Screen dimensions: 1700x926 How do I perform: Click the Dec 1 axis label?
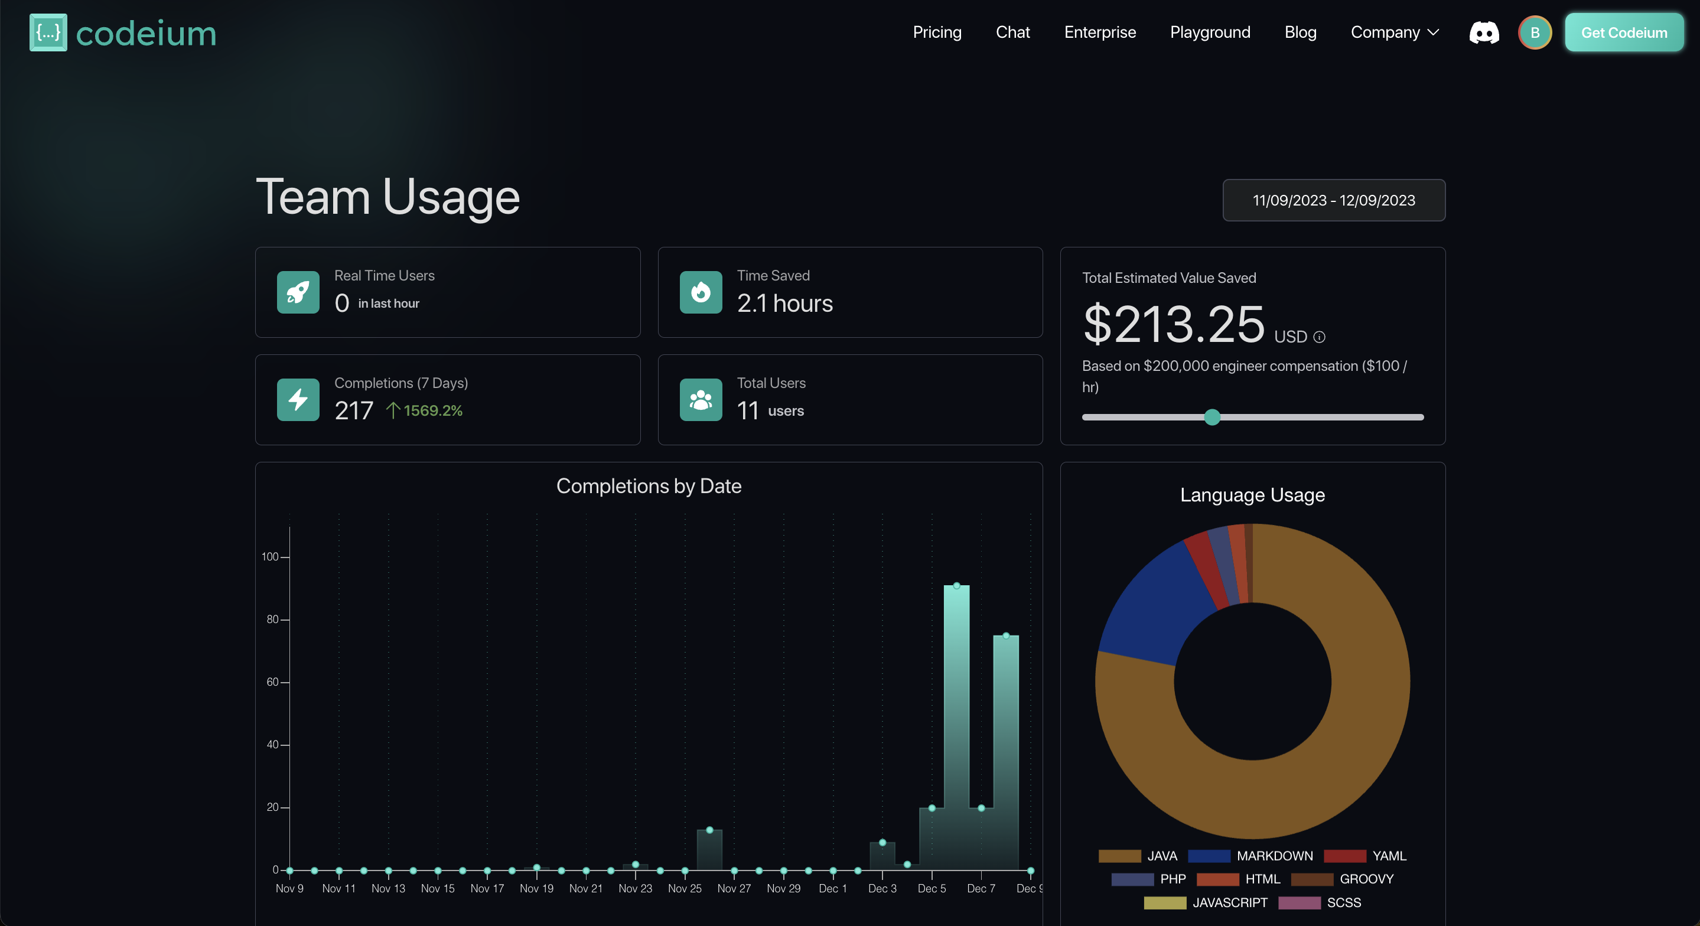pos(832,888)
